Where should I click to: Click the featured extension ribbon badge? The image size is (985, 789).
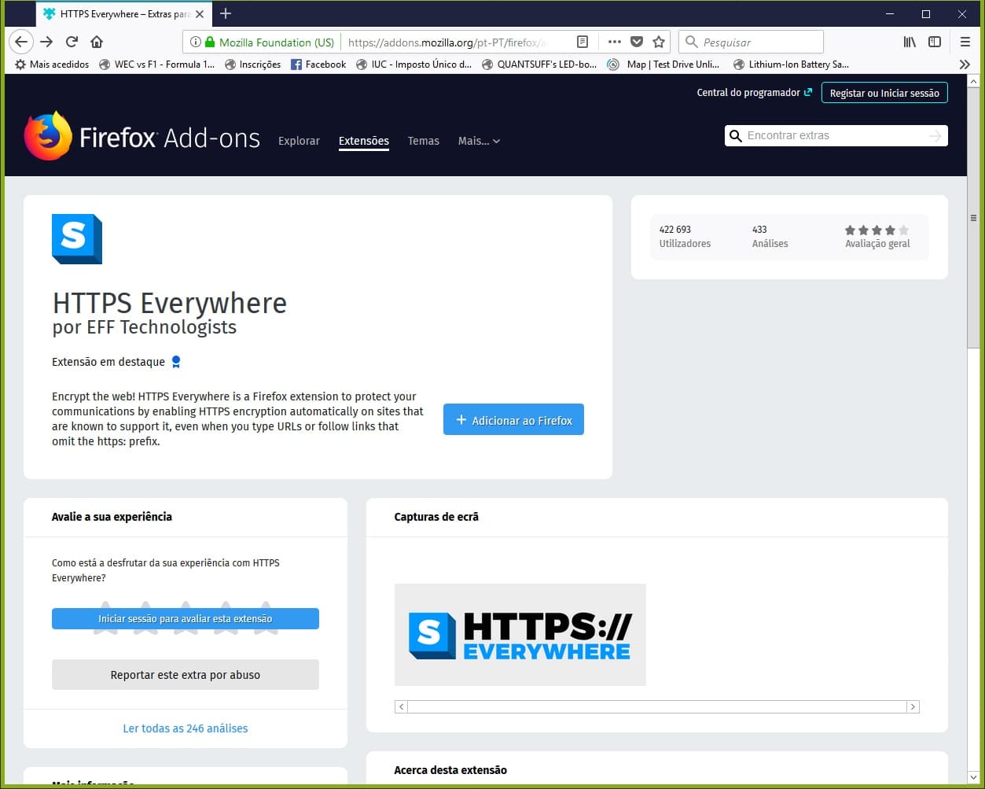pyautogui.click(x=176, y=362)
